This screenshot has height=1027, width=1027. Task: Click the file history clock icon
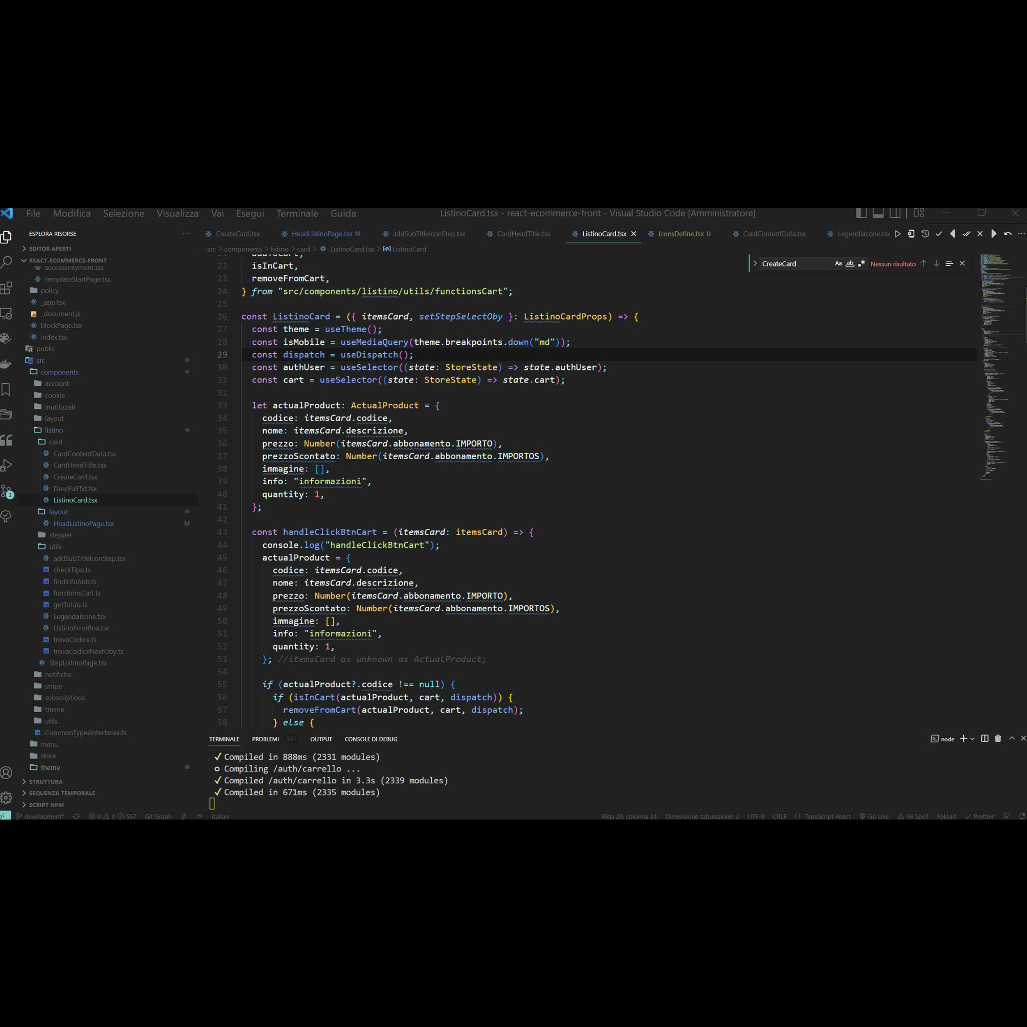[926, 234]
